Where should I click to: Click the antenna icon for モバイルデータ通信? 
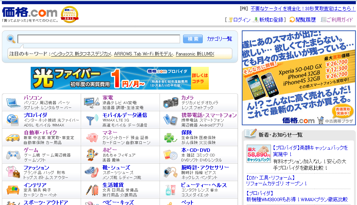click(x=92, y=120)
